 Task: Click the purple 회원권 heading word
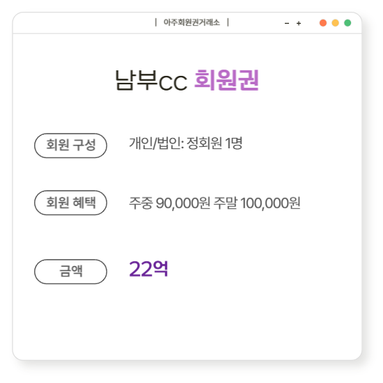(226, 80)
